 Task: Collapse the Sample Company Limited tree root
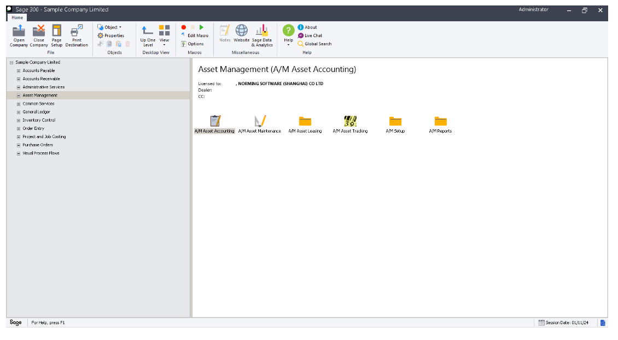click(11, 62)
